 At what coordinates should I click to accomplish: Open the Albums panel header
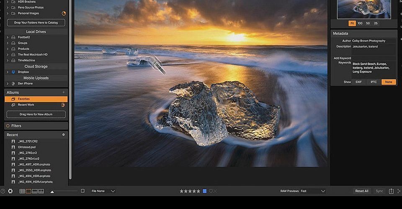[36, 92]
